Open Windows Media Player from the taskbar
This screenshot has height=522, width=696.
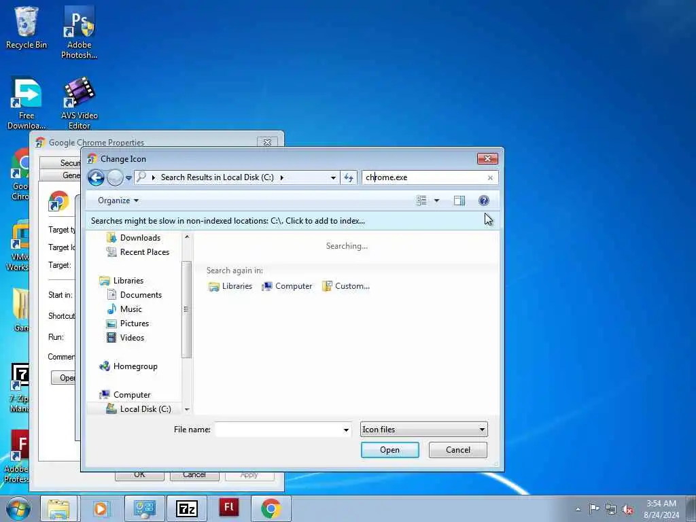tap(101, 508)
